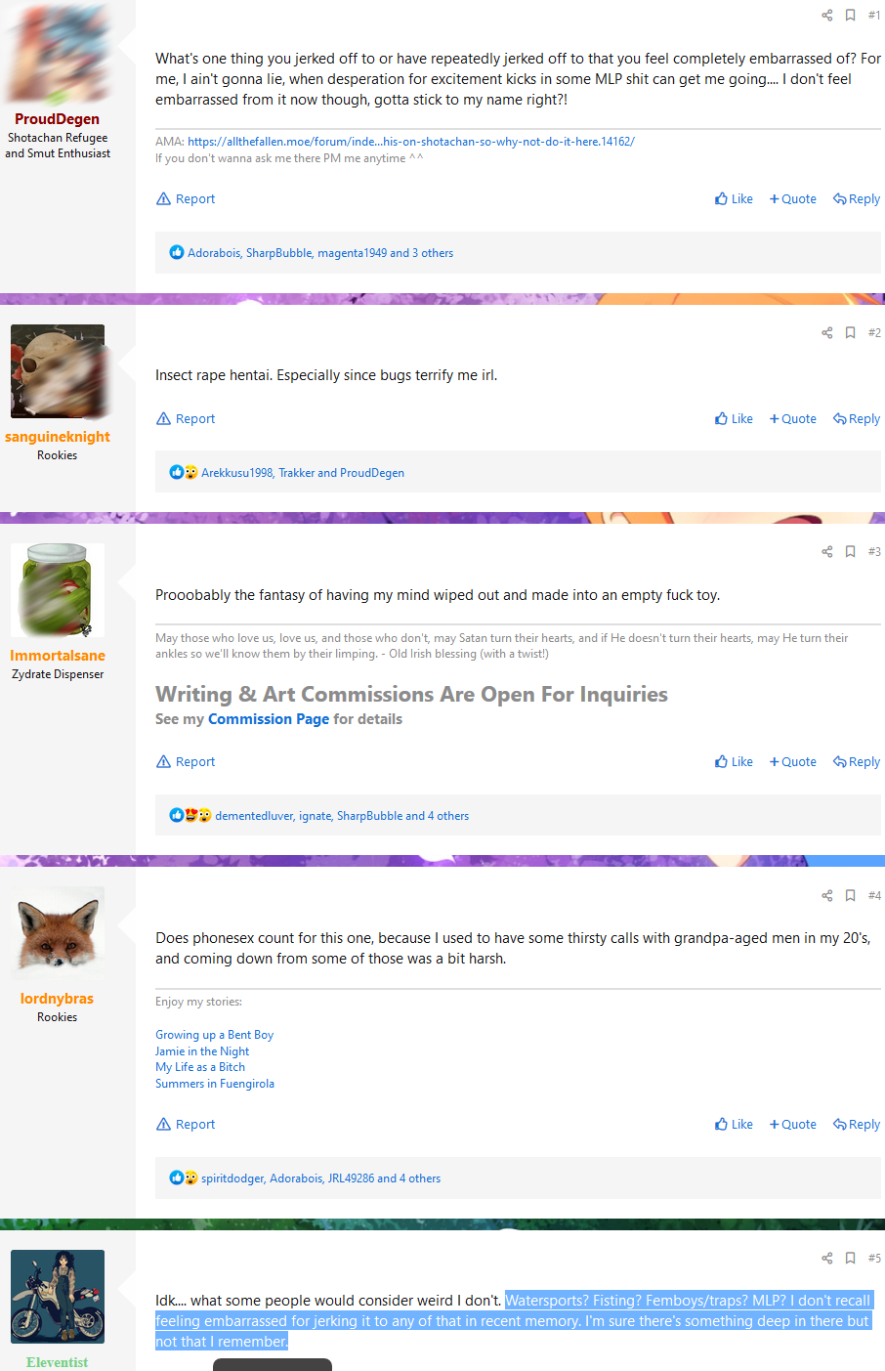View the ProudDegen username profile
Image resolution: width=885 pixels, height=1371 pixels.
[57, 118]
